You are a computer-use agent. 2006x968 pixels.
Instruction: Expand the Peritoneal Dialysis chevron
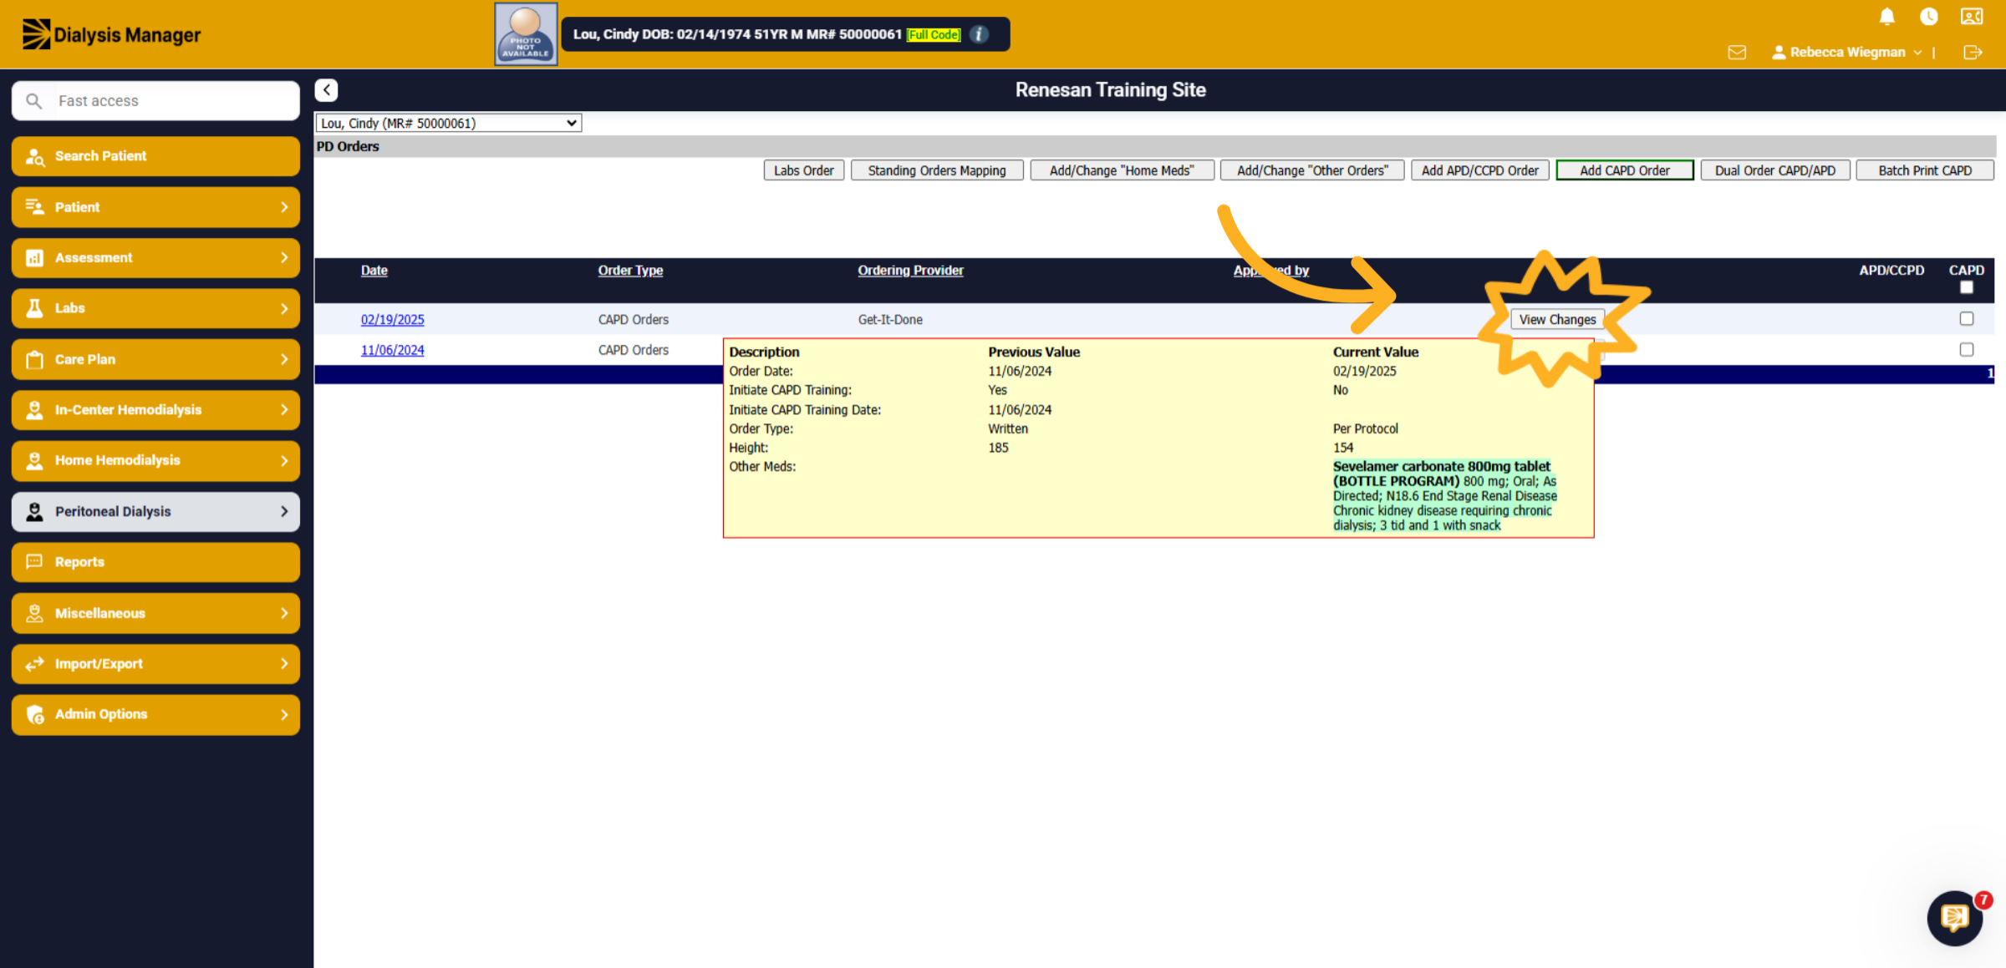coord(284,511)
